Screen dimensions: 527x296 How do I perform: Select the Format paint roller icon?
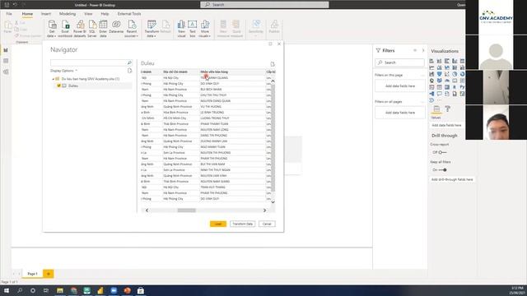(x=448, y=109)
